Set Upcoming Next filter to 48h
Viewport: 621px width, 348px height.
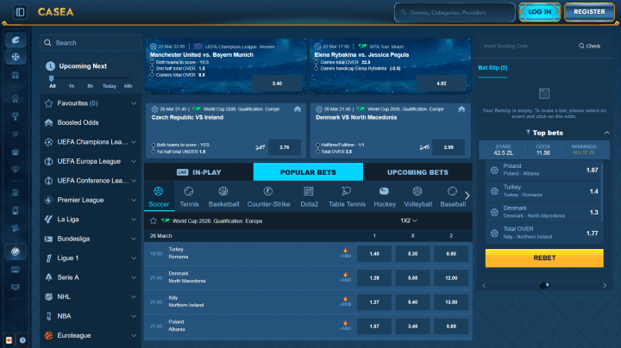(x=128, y=86)
